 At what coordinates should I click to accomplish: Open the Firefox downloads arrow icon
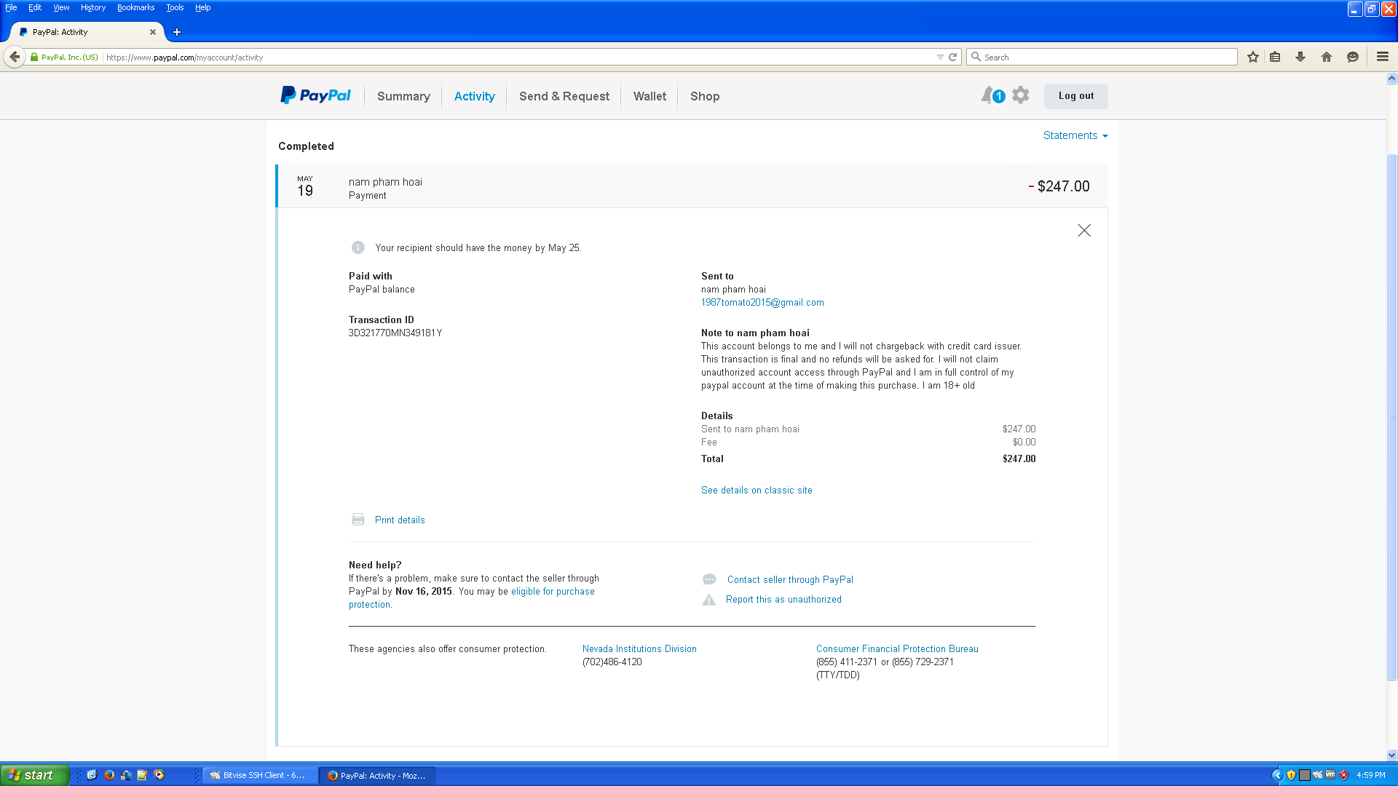click(1300, 57)
